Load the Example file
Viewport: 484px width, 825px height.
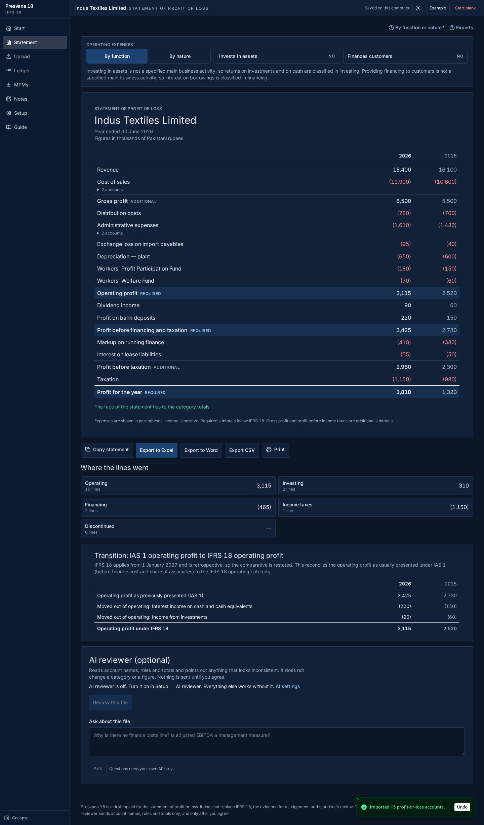[438, 8]
